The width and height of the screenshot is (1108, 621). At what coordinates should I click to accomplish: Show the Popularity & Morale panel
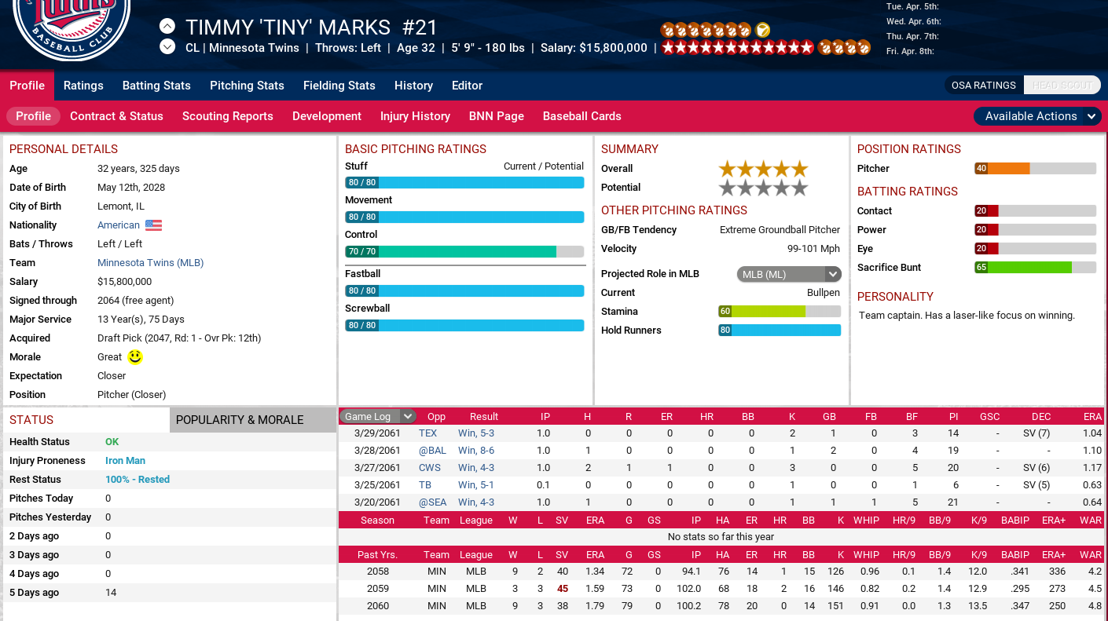pyautogui.click(x=252, y=420)
